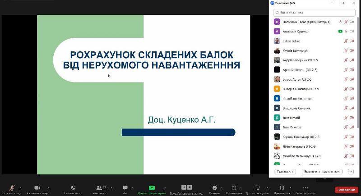Click camera-off icon for Evhen Babko
Image resolution: width=361 pixels, height=196 pixels.
coord(352,41)
